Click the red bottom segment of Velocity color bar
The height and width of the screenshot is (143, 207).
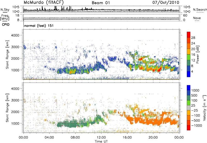pyautogui.click(x=189, y=128)
